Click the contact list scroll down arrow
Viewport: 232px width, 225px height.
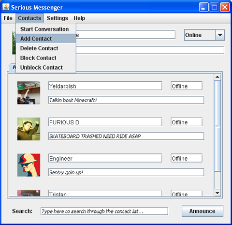(217, 193)
